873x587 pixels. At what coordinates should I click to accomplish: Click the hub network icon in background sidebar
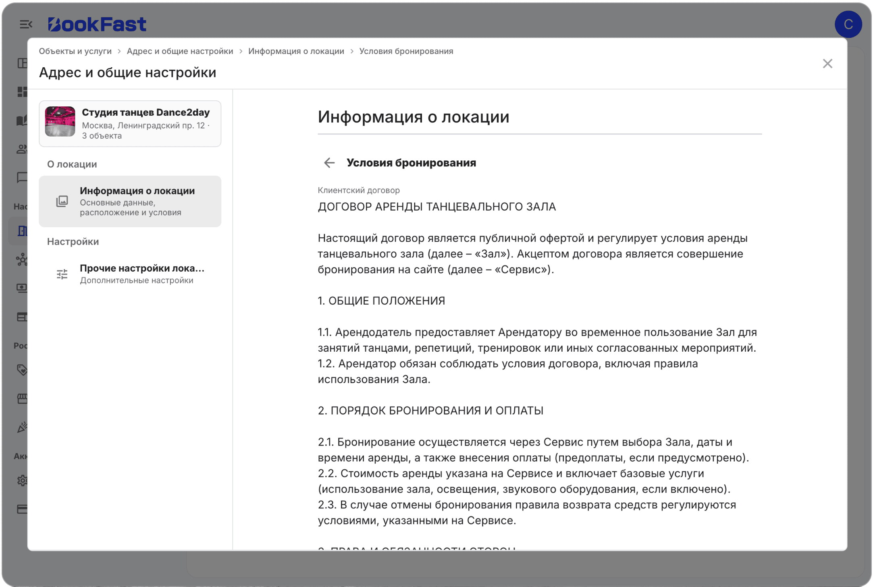(22, 259)
